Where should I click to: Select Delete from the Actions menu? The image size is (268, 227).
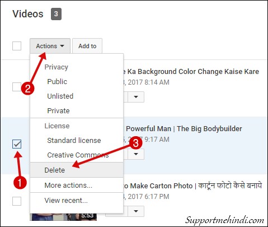click(77, 170)
